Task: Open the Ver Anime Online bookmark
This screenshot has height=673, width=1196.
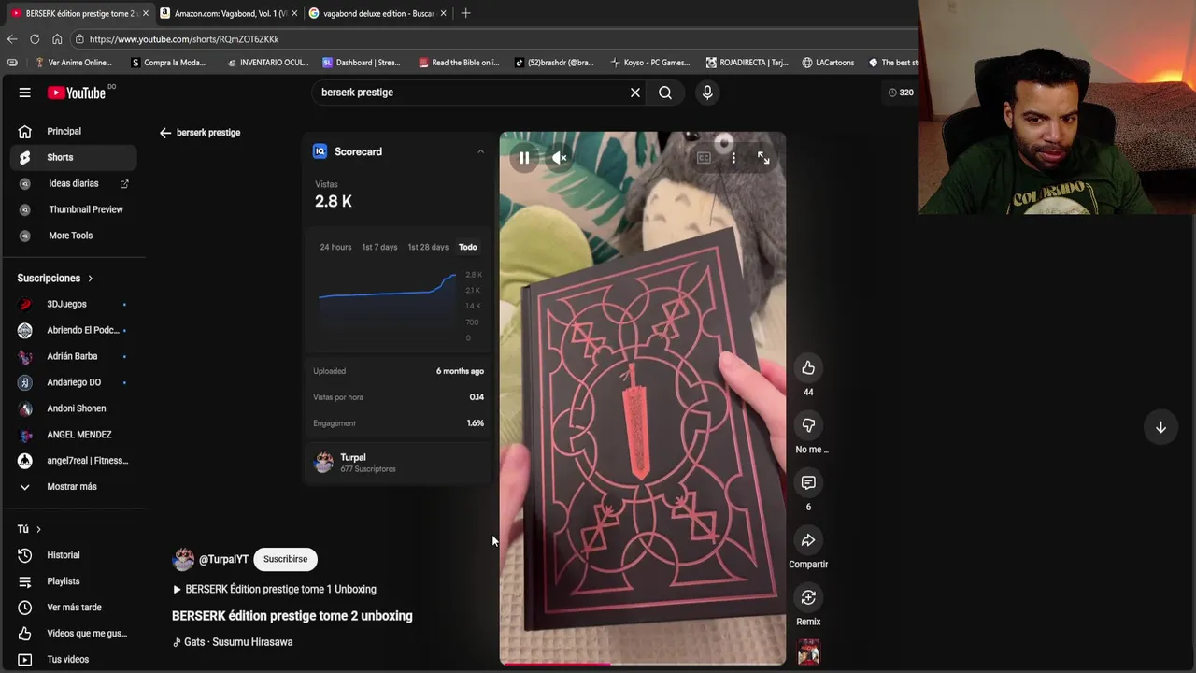Action: click(74, 63)
